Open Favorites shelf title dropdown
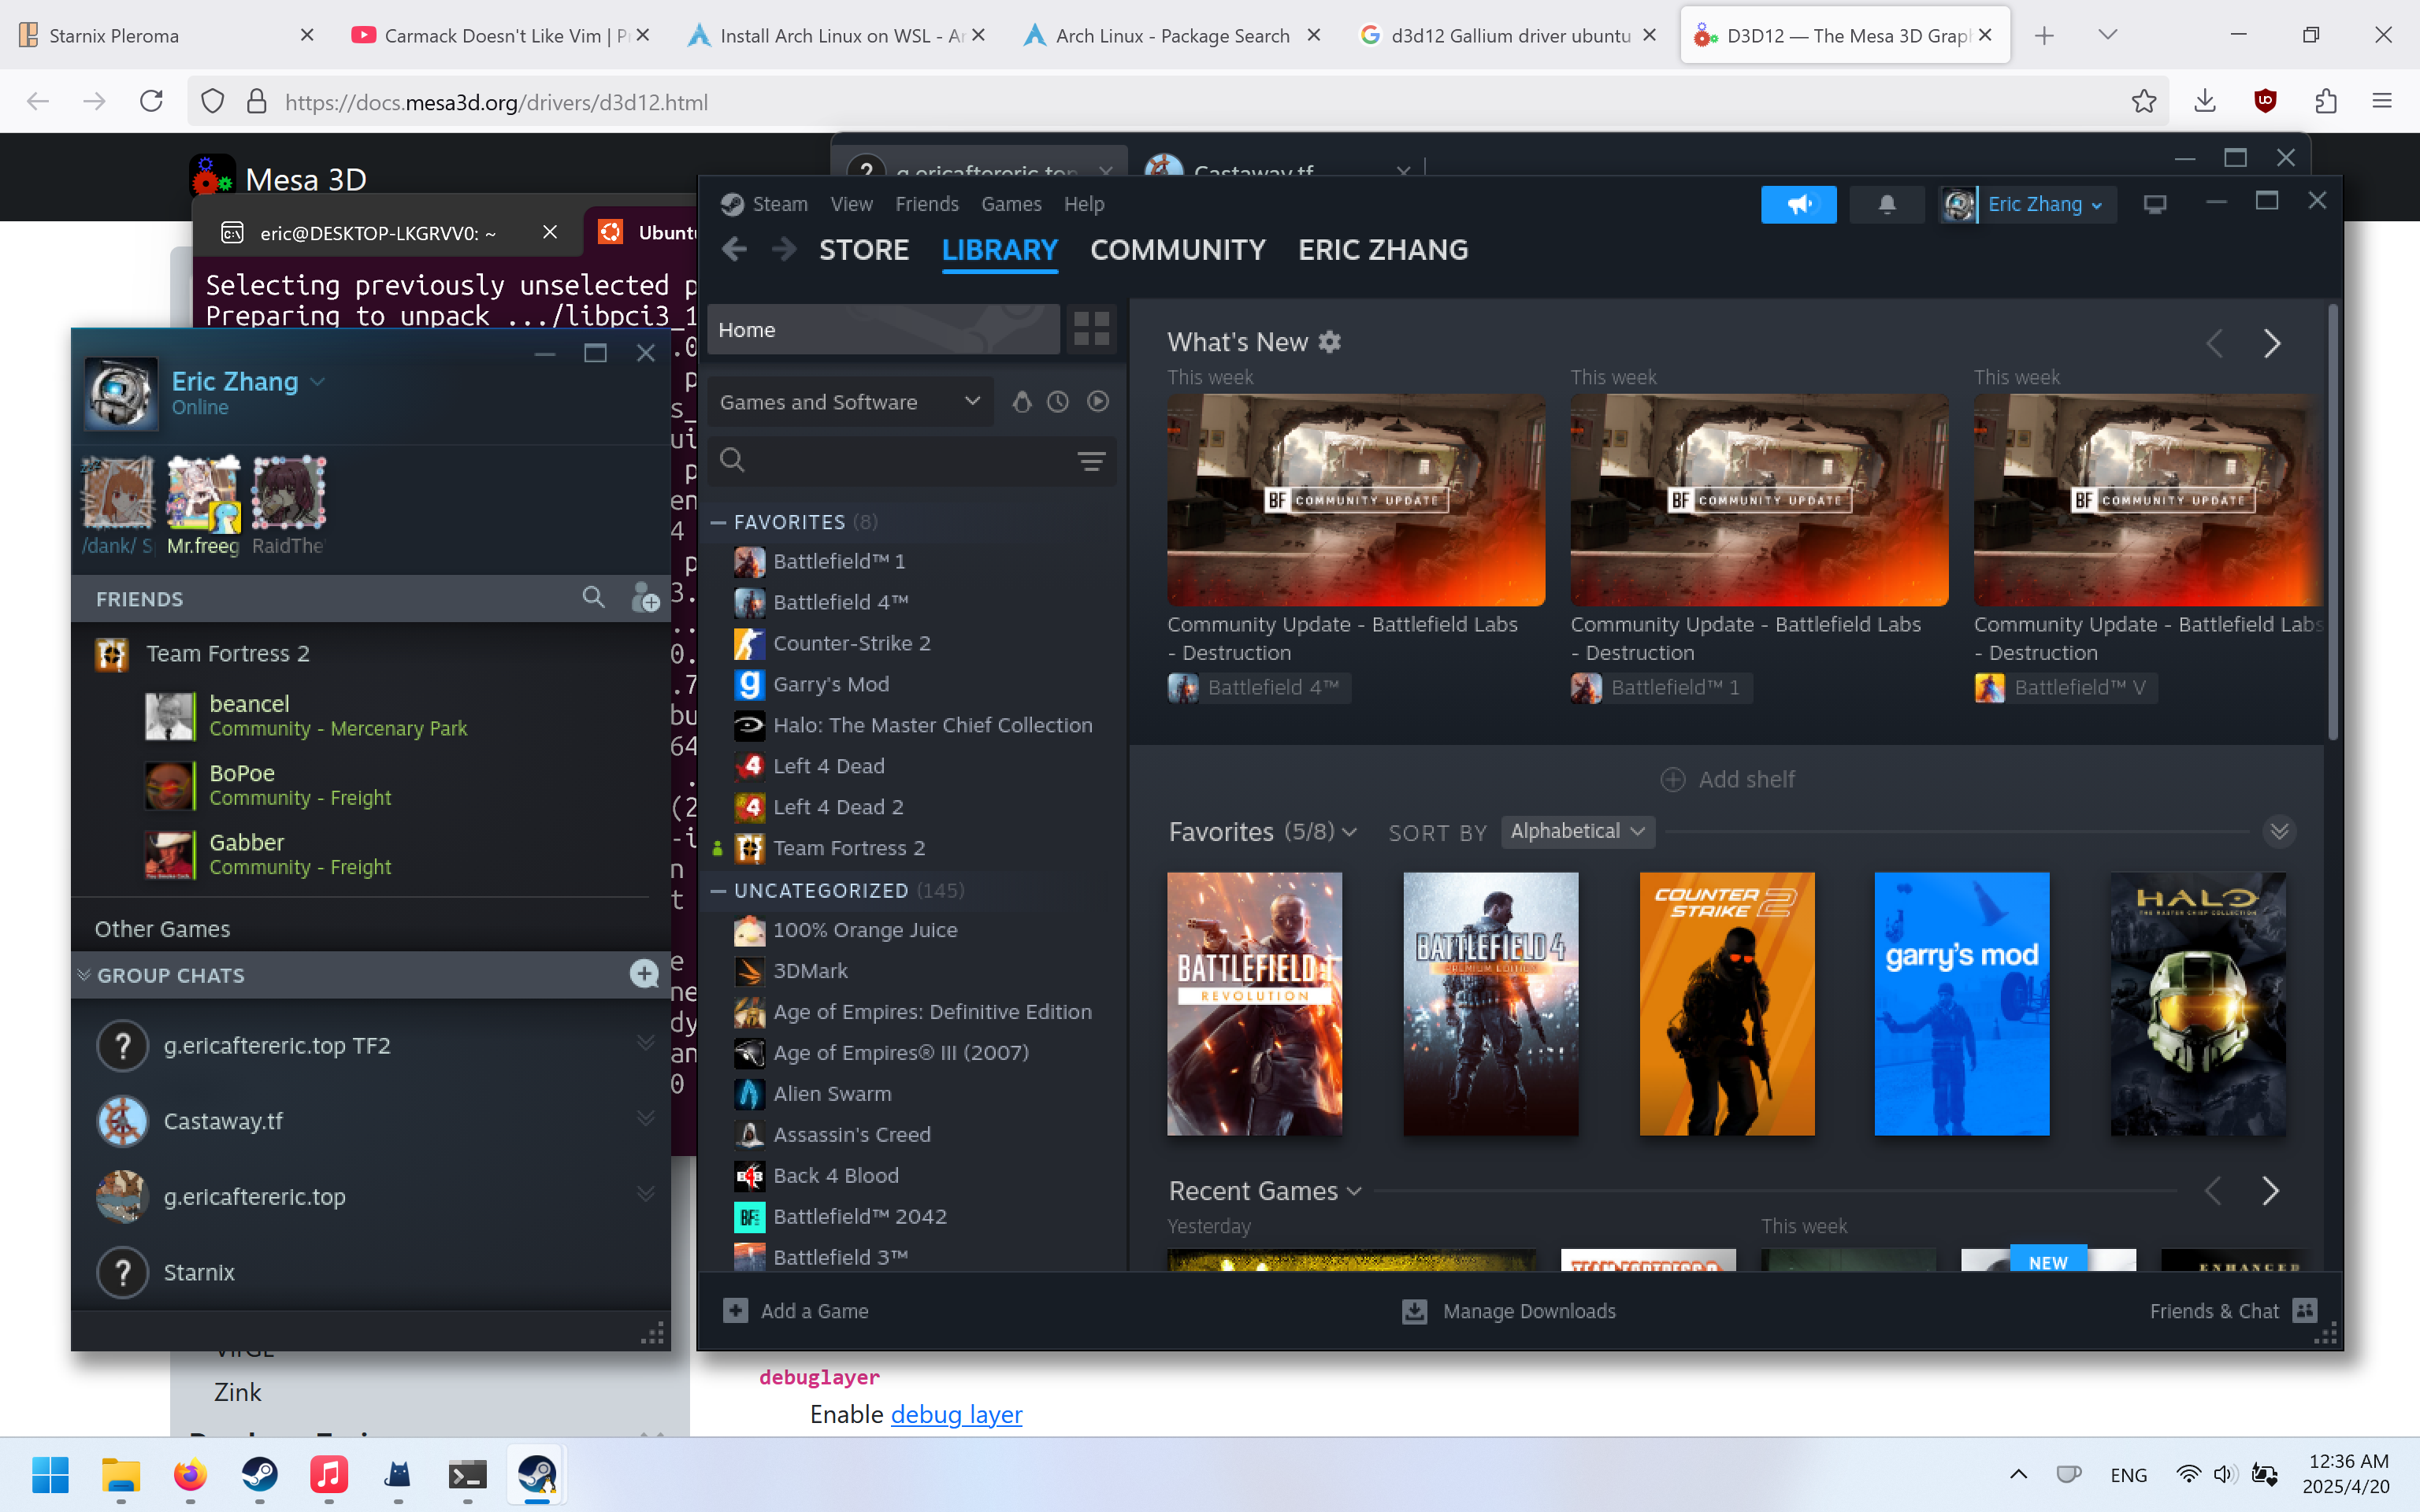The image size is (2420, 1512). click(x=1262, y=831)
